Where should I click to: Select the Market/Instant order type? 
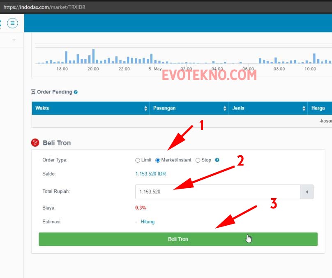click(158, 160)
